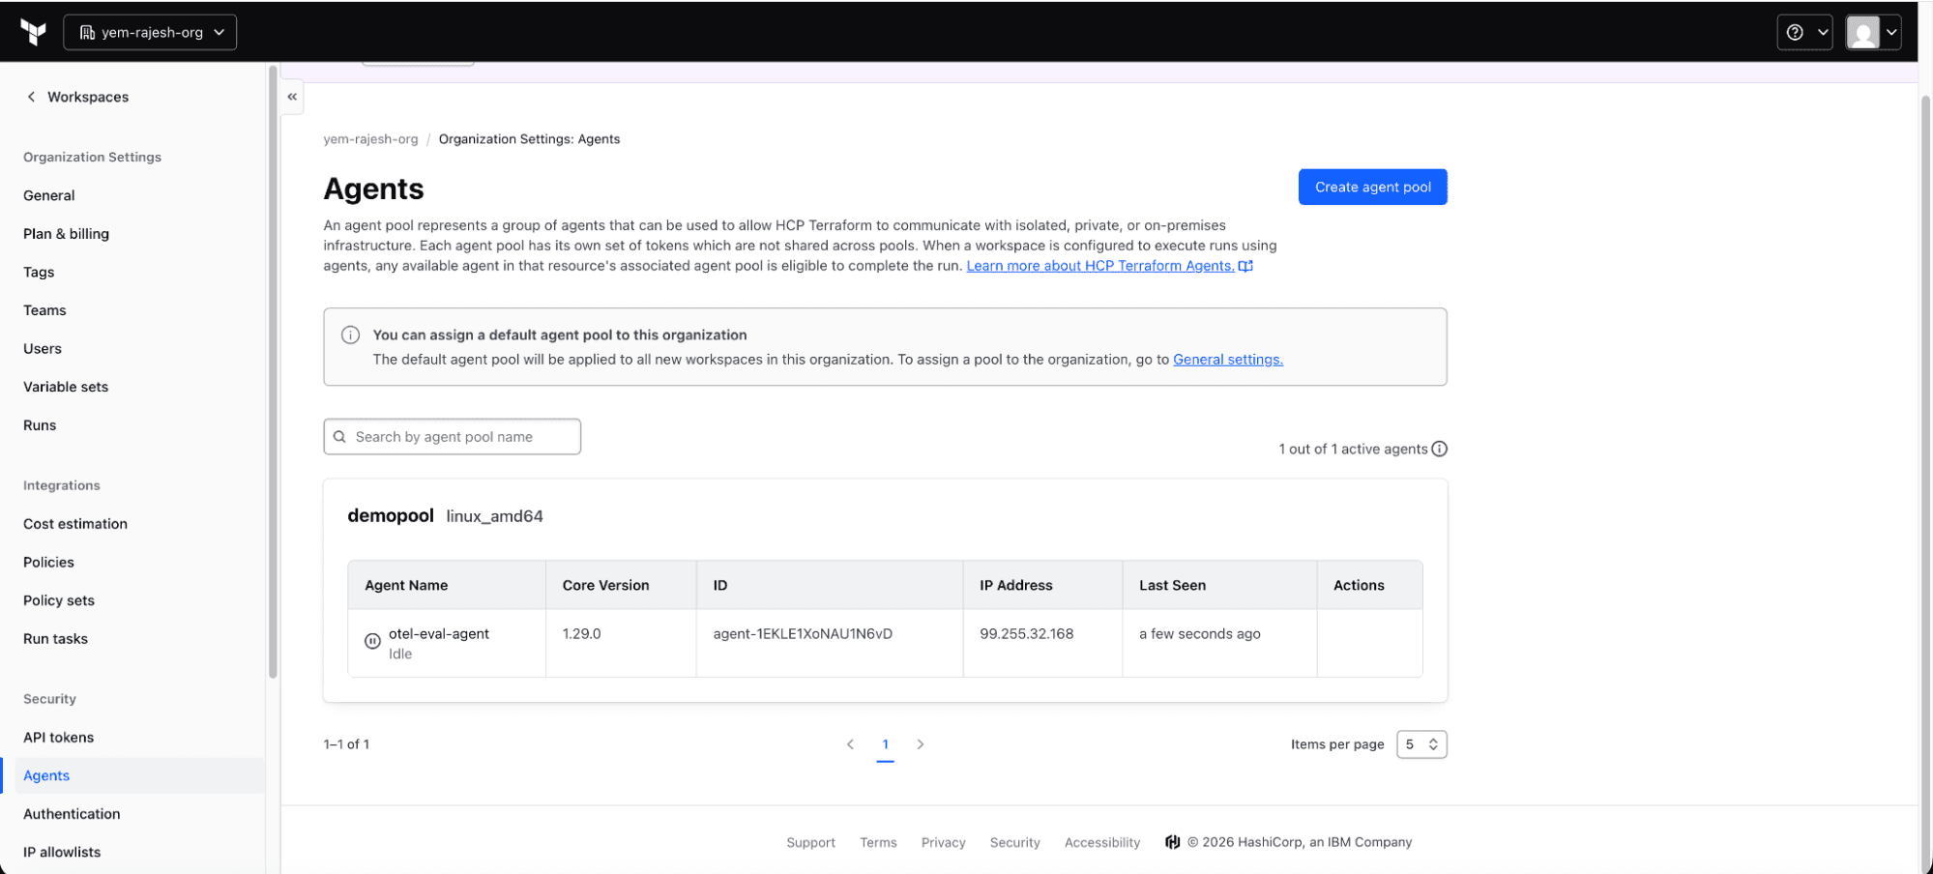
Task: Click the sidebar vertical scrollbar
Action: point(273,372)
